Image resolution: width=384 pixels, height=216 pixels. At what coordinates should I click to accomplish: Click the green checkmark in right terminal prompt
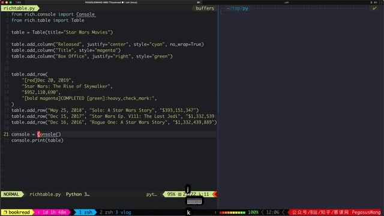point(374,8)
